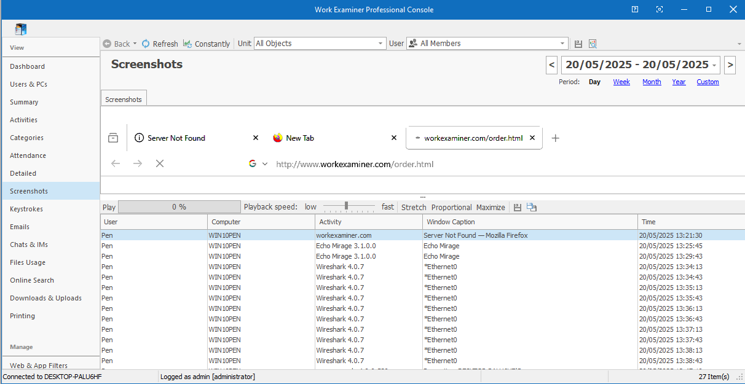This screenshot has height=384, width=745.
Task: Select the Screenshots tab above the preview
Action: (x=124, y=99)
